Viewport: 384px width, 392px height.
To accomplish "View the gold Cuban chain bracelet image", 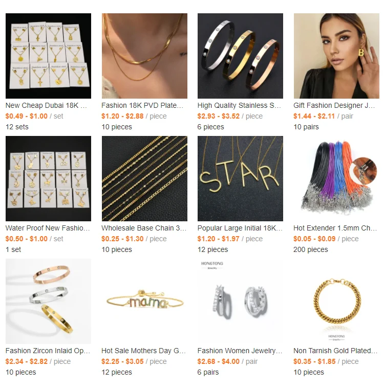I will pyautogui.click(x=336, y=301).
